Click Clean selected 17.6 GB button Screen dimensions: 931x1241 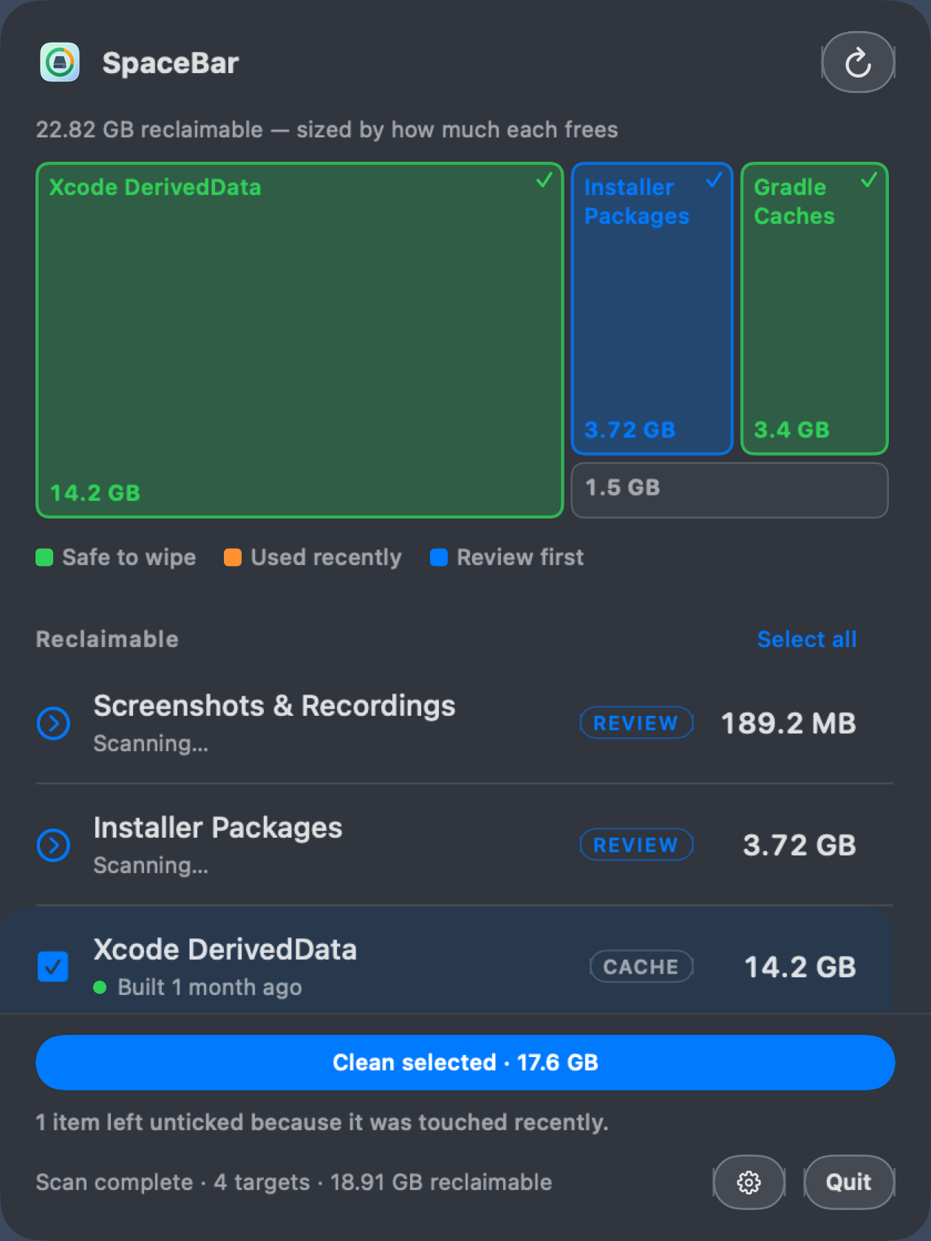pos(465,1062)
